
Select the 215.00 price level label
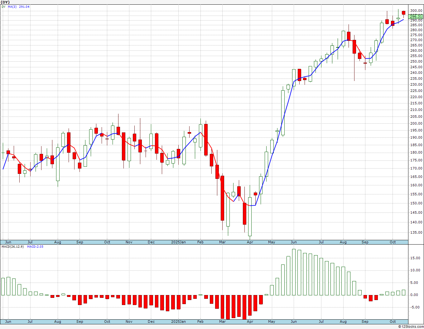[416, 103]
